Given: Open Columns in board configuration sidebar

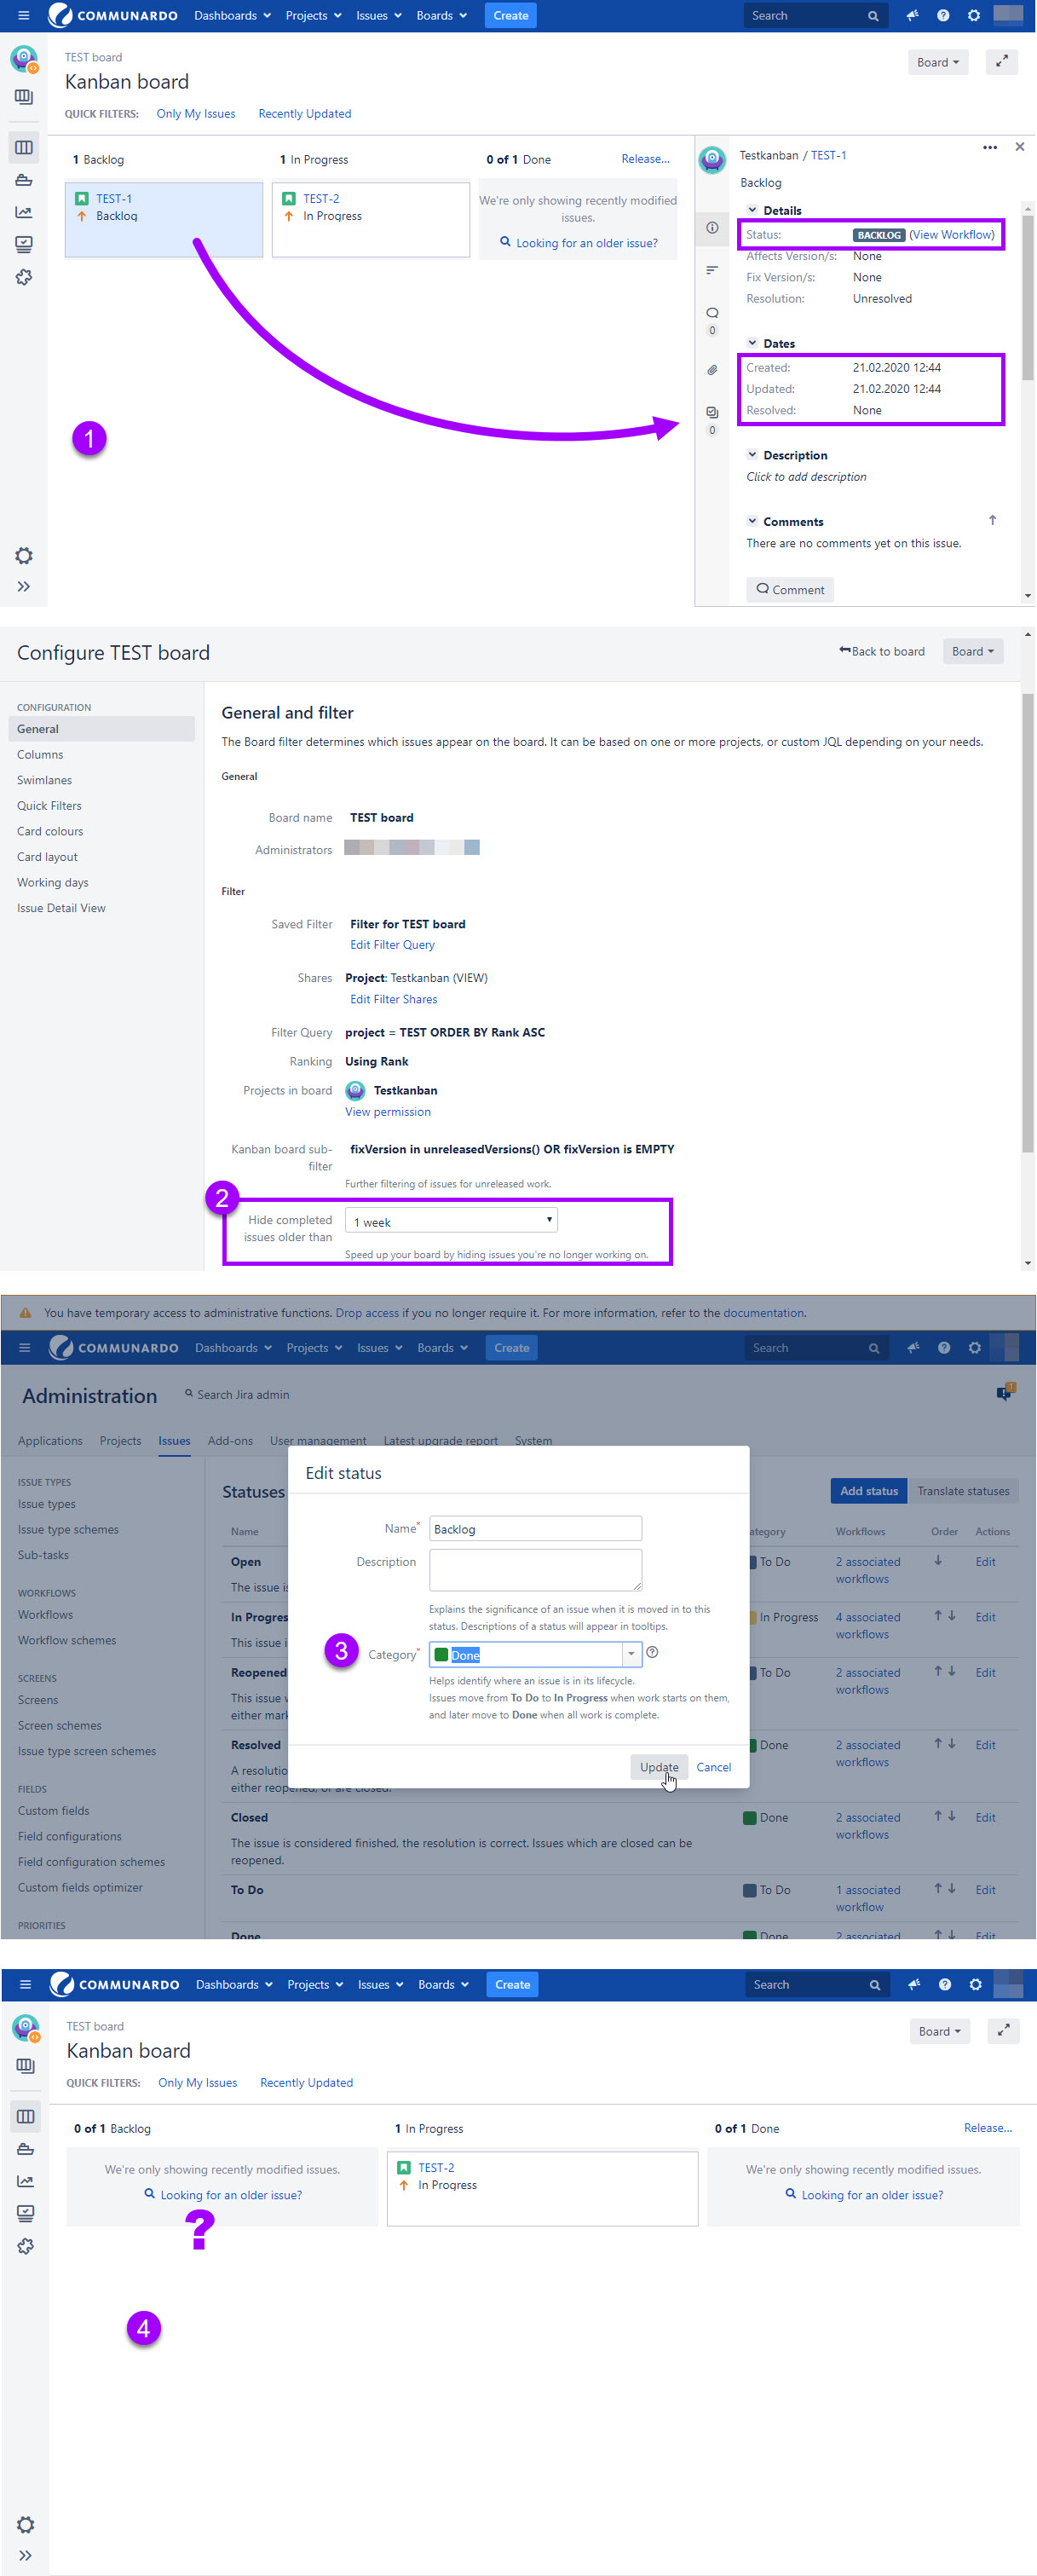Looking at the screenshot, I should pyautogui.click(x=40, y=755).
